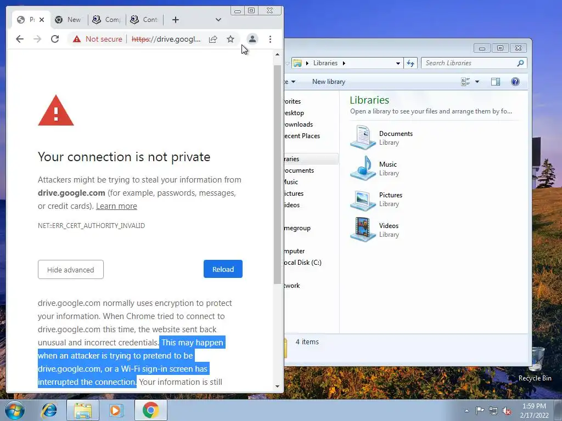This screenshot has height=421, width=562.
Task: Reload page using Chrome toolbar icon
Action: (x=55, y=39)
